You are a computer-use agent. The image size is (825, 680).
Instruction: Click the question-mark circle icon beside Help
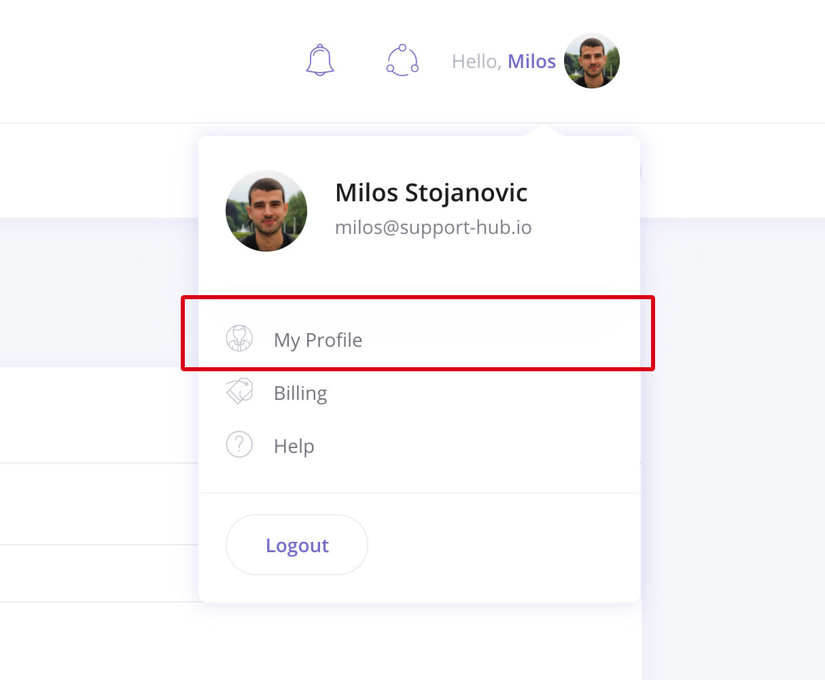[239, 444]
